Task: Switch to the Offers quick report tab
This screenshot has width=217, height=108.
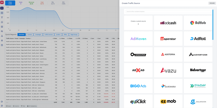Action: pyautogui.click(x=65, y=34)
